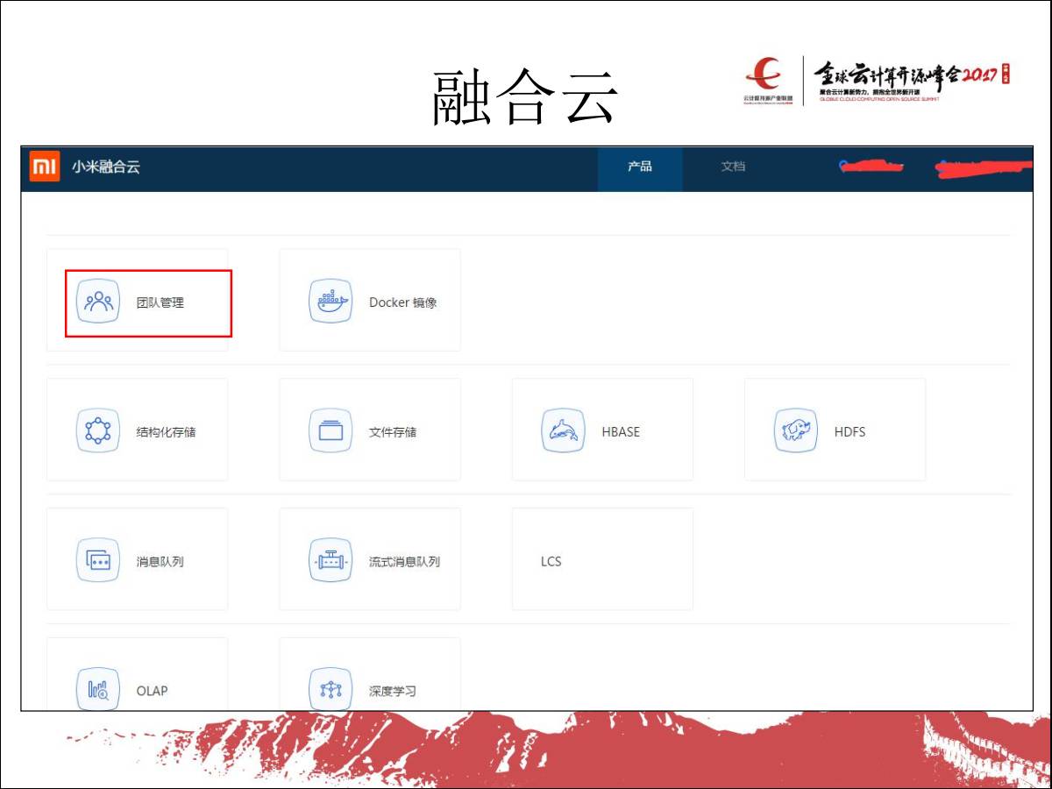This screenshot has height=789, width=1052.
Task: Select the 消息队列 icon
Action: [98, 561]
